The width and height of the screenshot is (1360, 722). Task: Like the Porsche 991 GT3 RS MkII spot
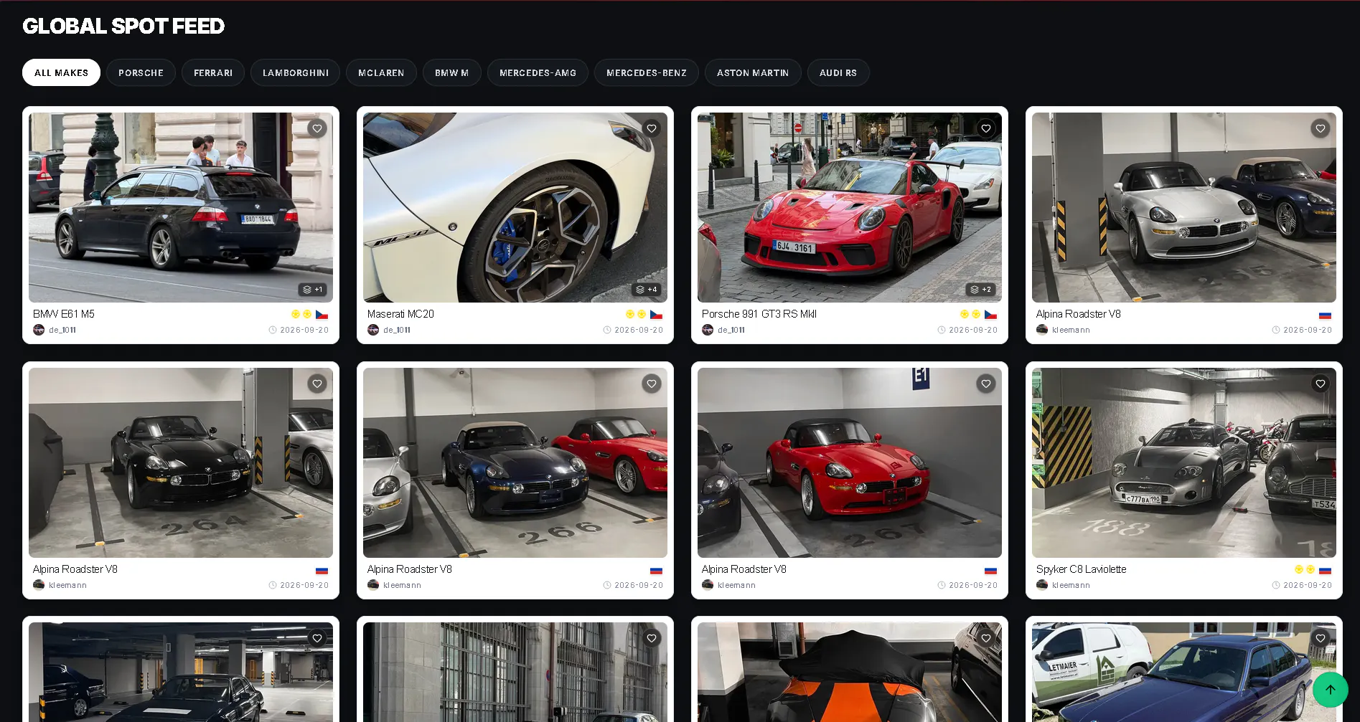[986, 128]
